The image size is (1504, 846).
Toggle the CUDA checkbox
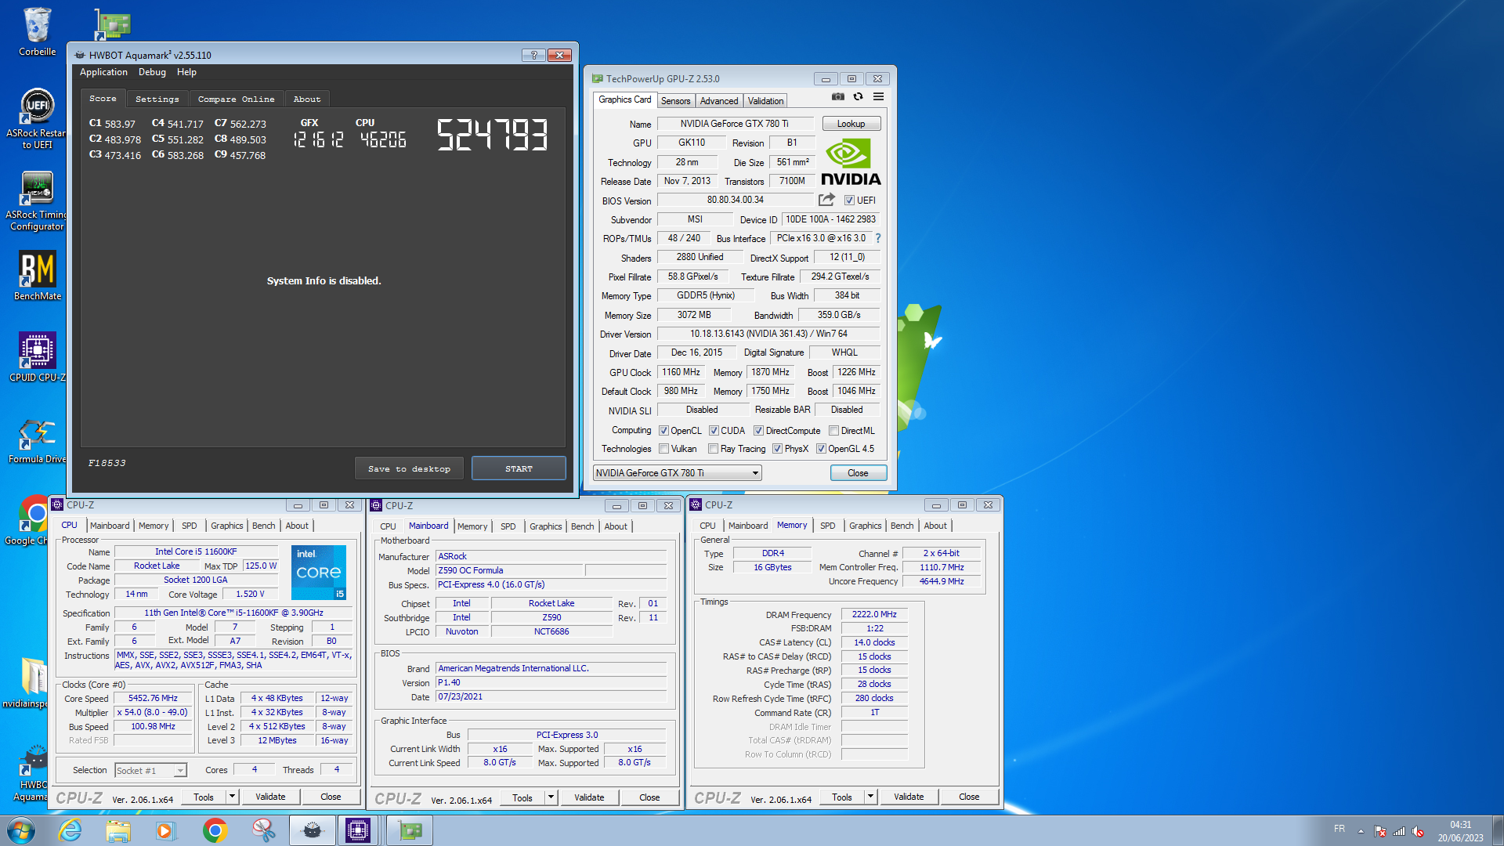(714, 431)
